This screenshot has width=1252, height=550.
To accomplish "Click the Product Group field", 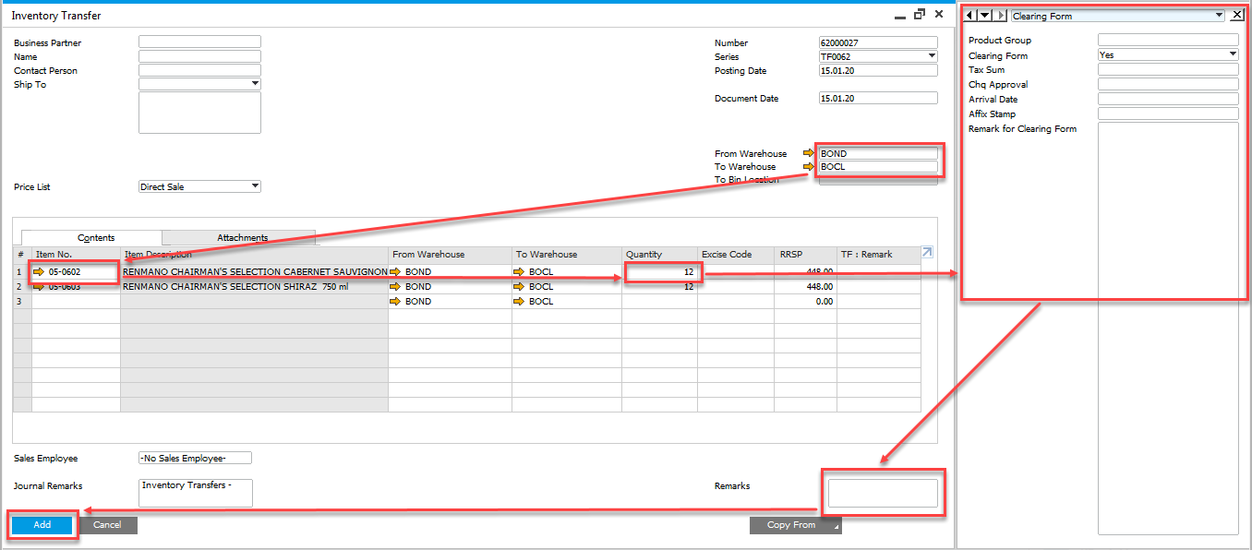I will (x=1168, y=40).
